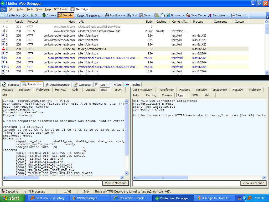Click request pane search input field
Screen dimensions: 269x202
click(x=53, y=183)
